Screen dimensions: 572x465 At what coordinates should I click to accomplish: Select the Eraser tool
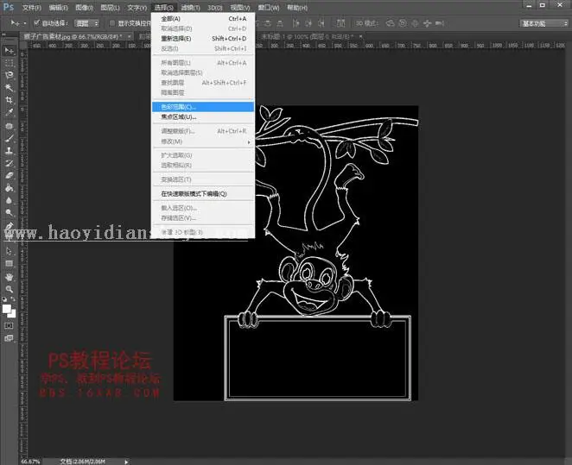10,175
